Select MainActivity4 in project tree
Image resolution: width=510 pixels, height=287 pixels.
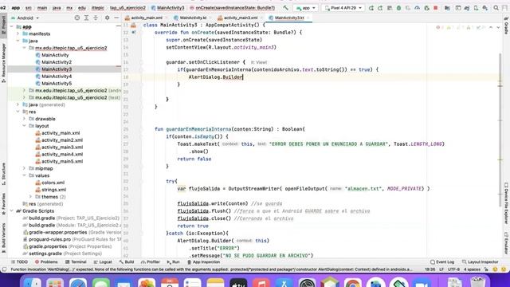coord(57,77)
